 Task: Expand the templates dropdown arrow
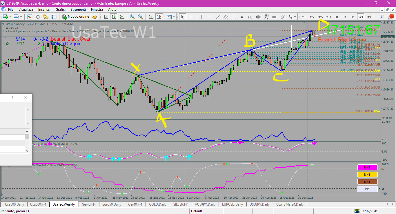point(174,17)
